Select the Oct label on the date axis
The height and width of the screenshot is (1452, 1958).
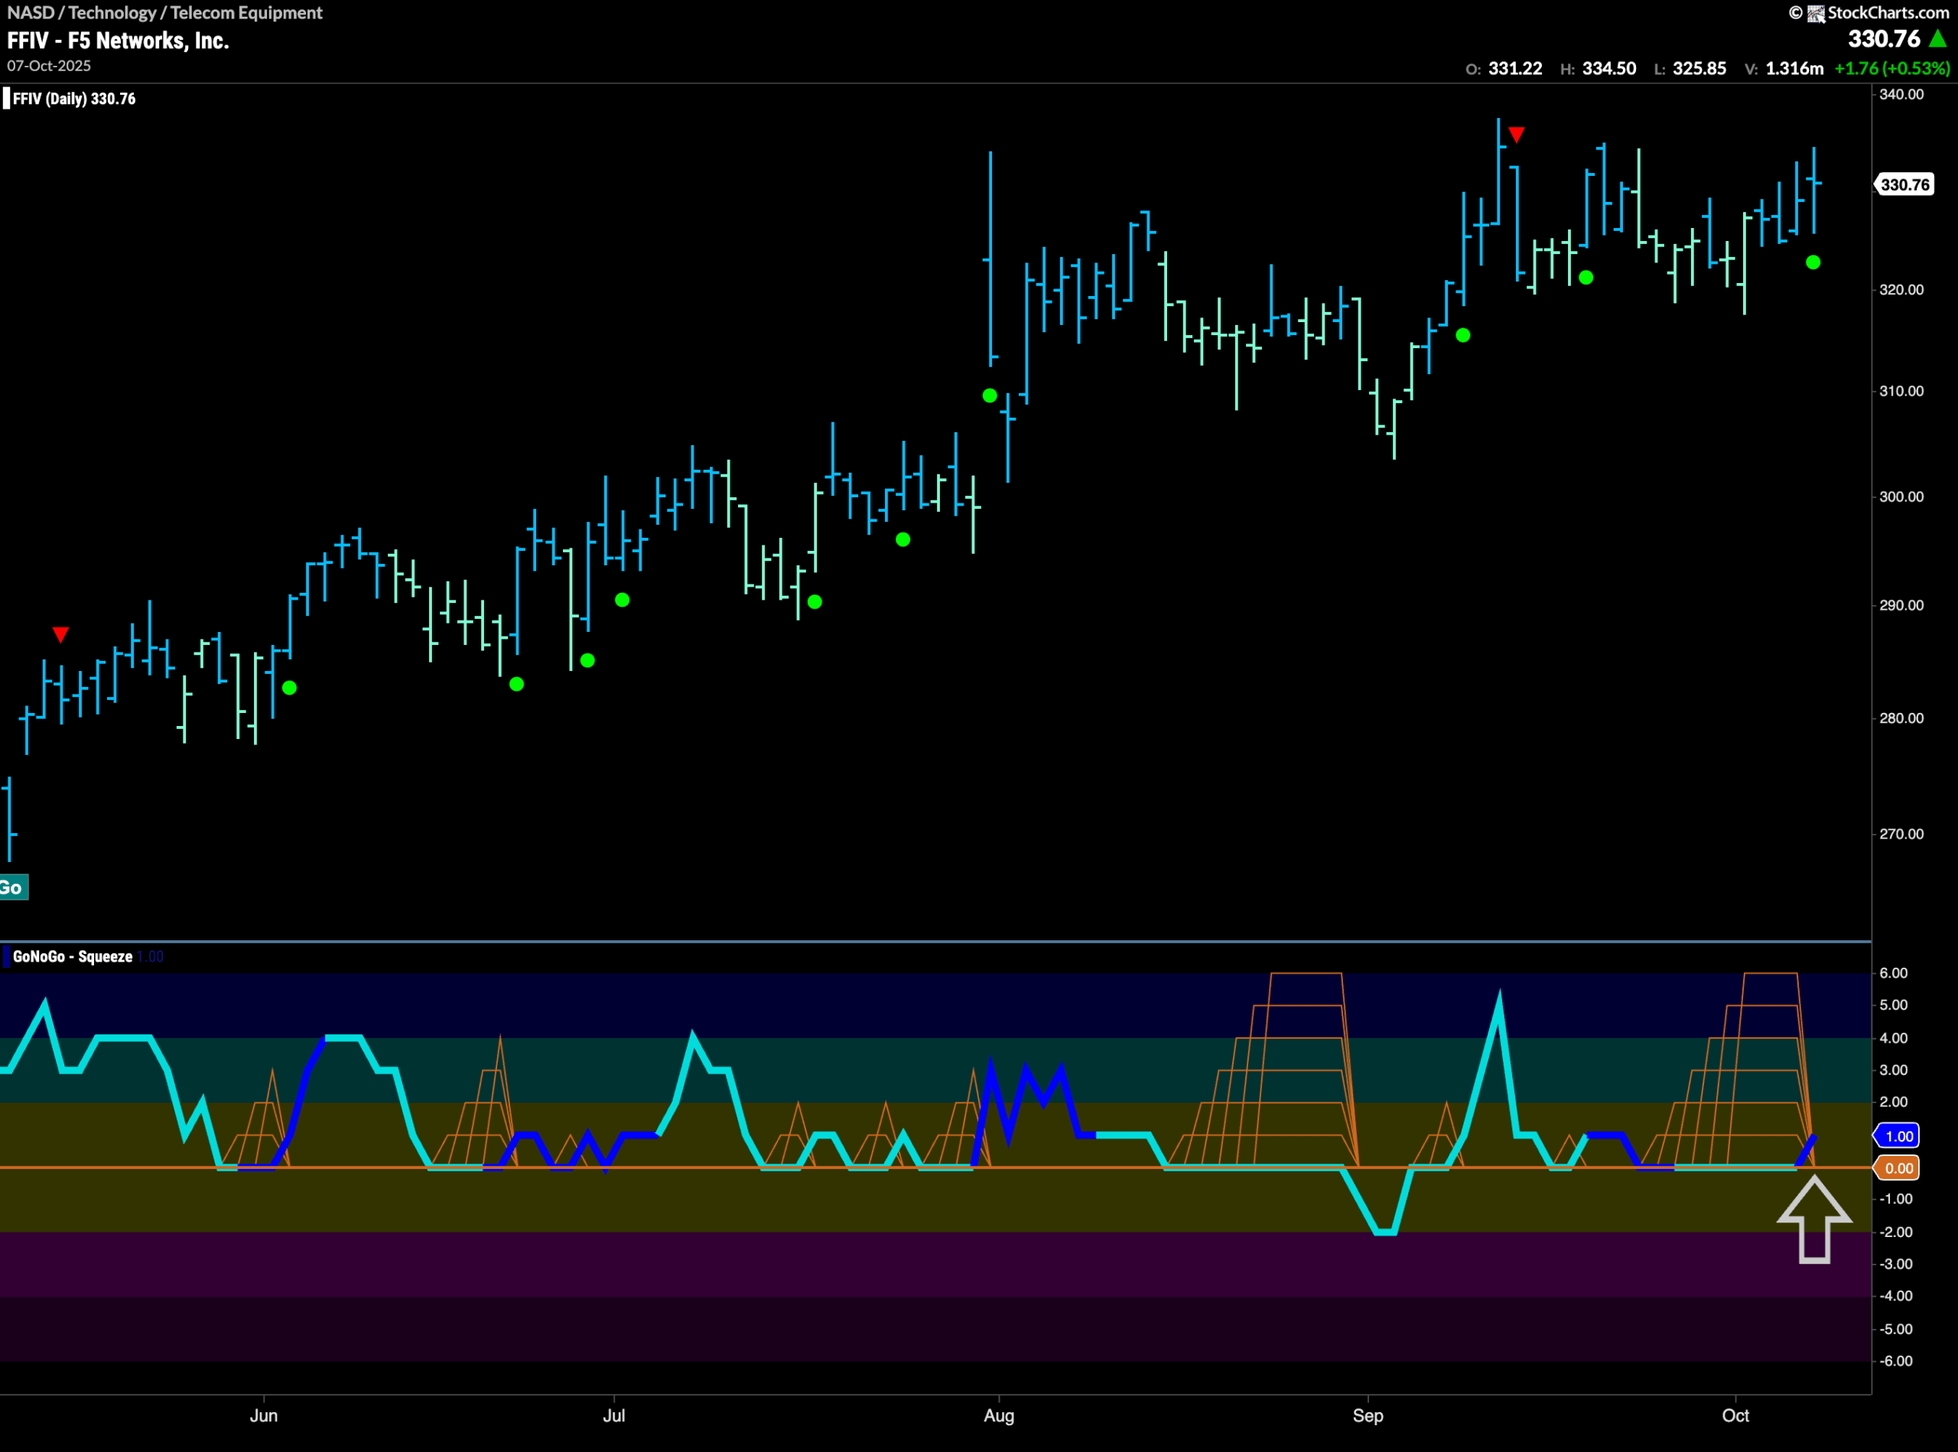pos(1735,1416)
